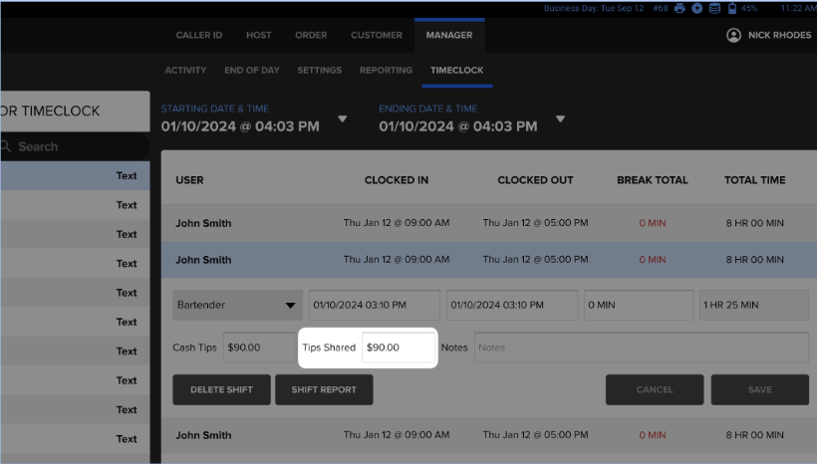817x464 pixels.
Task: Go to the End of Day sub-tab
Action: 252,71
